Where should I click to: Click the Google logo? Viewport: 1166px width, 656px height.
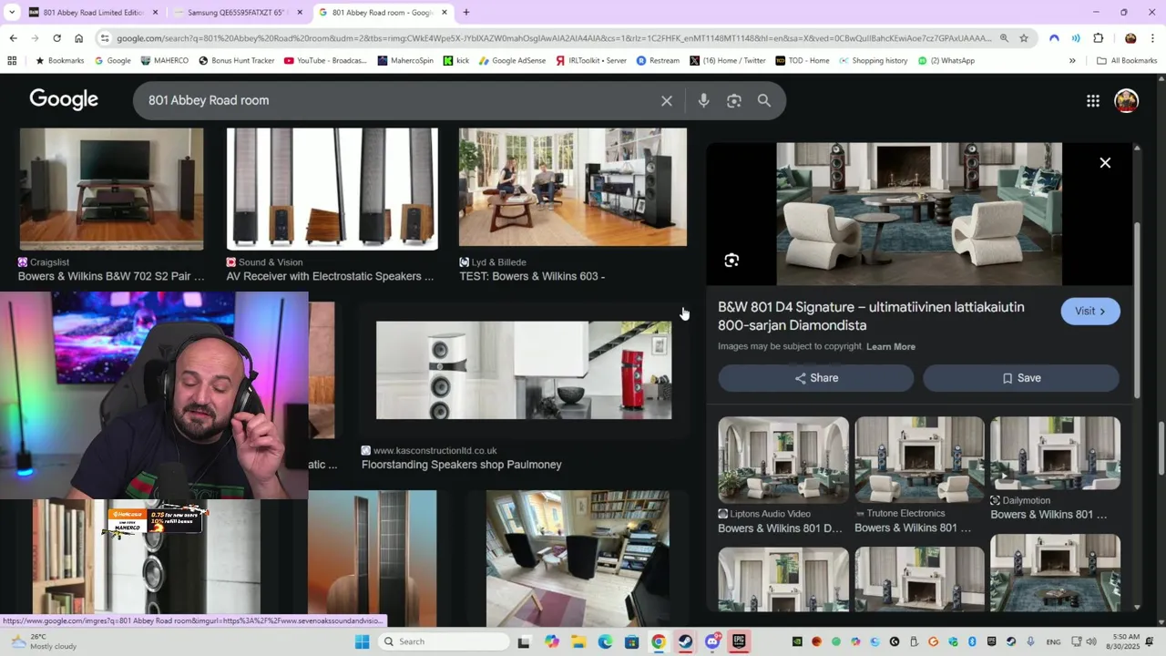pyautogui.click(x=64, y=99)
